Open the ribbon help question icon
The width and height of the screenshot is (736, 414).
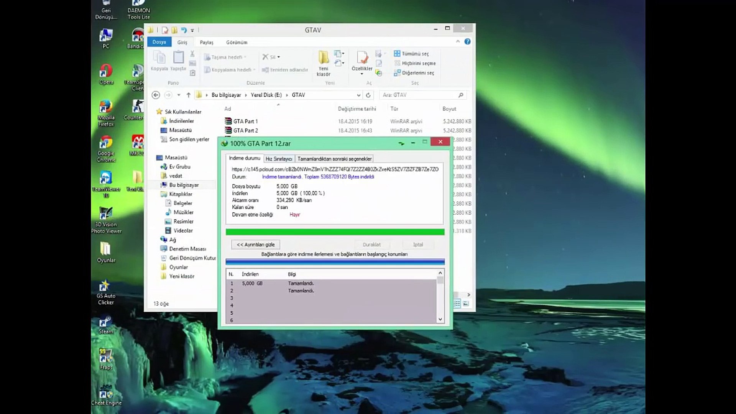467,42
